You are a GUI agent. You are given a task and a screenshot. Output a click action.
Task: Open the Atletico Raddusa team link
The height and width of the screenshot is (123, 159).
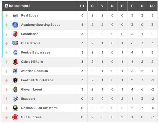(x=34, y=71)
